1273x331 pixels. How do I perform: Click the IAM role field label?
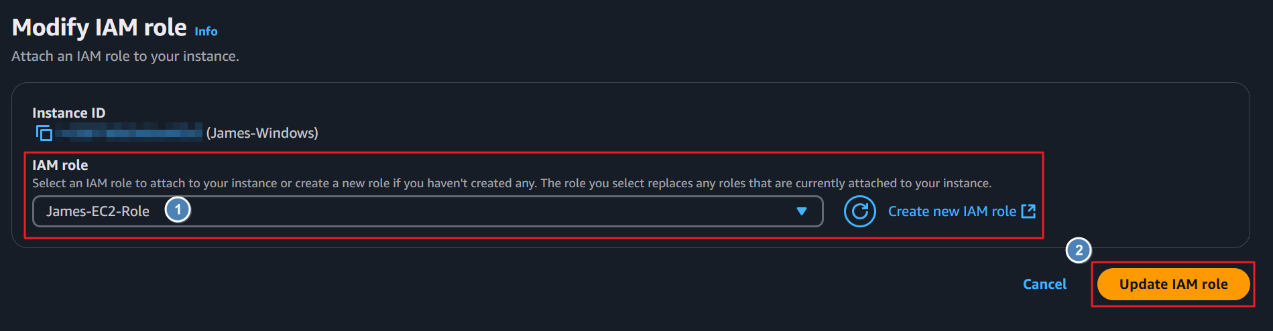[60, 165]
